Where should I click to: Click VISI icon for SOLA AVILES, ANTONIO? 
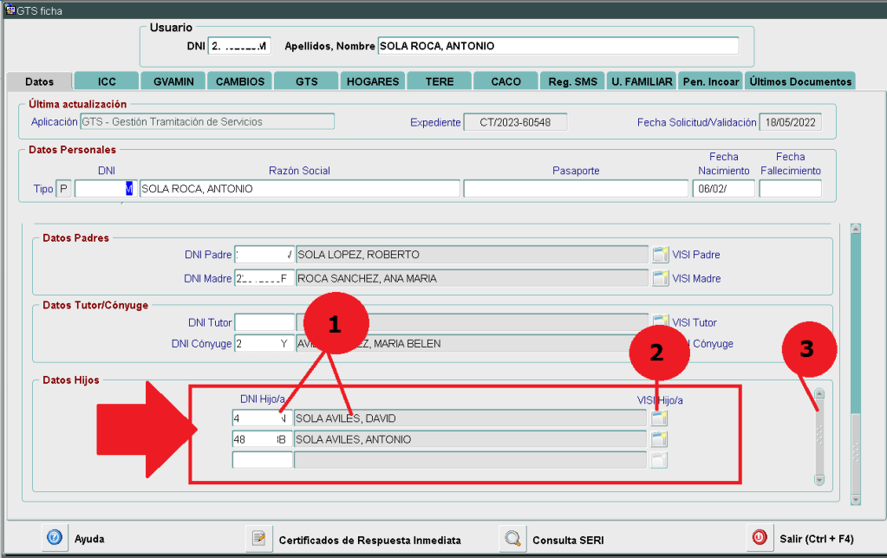(660, 439)
